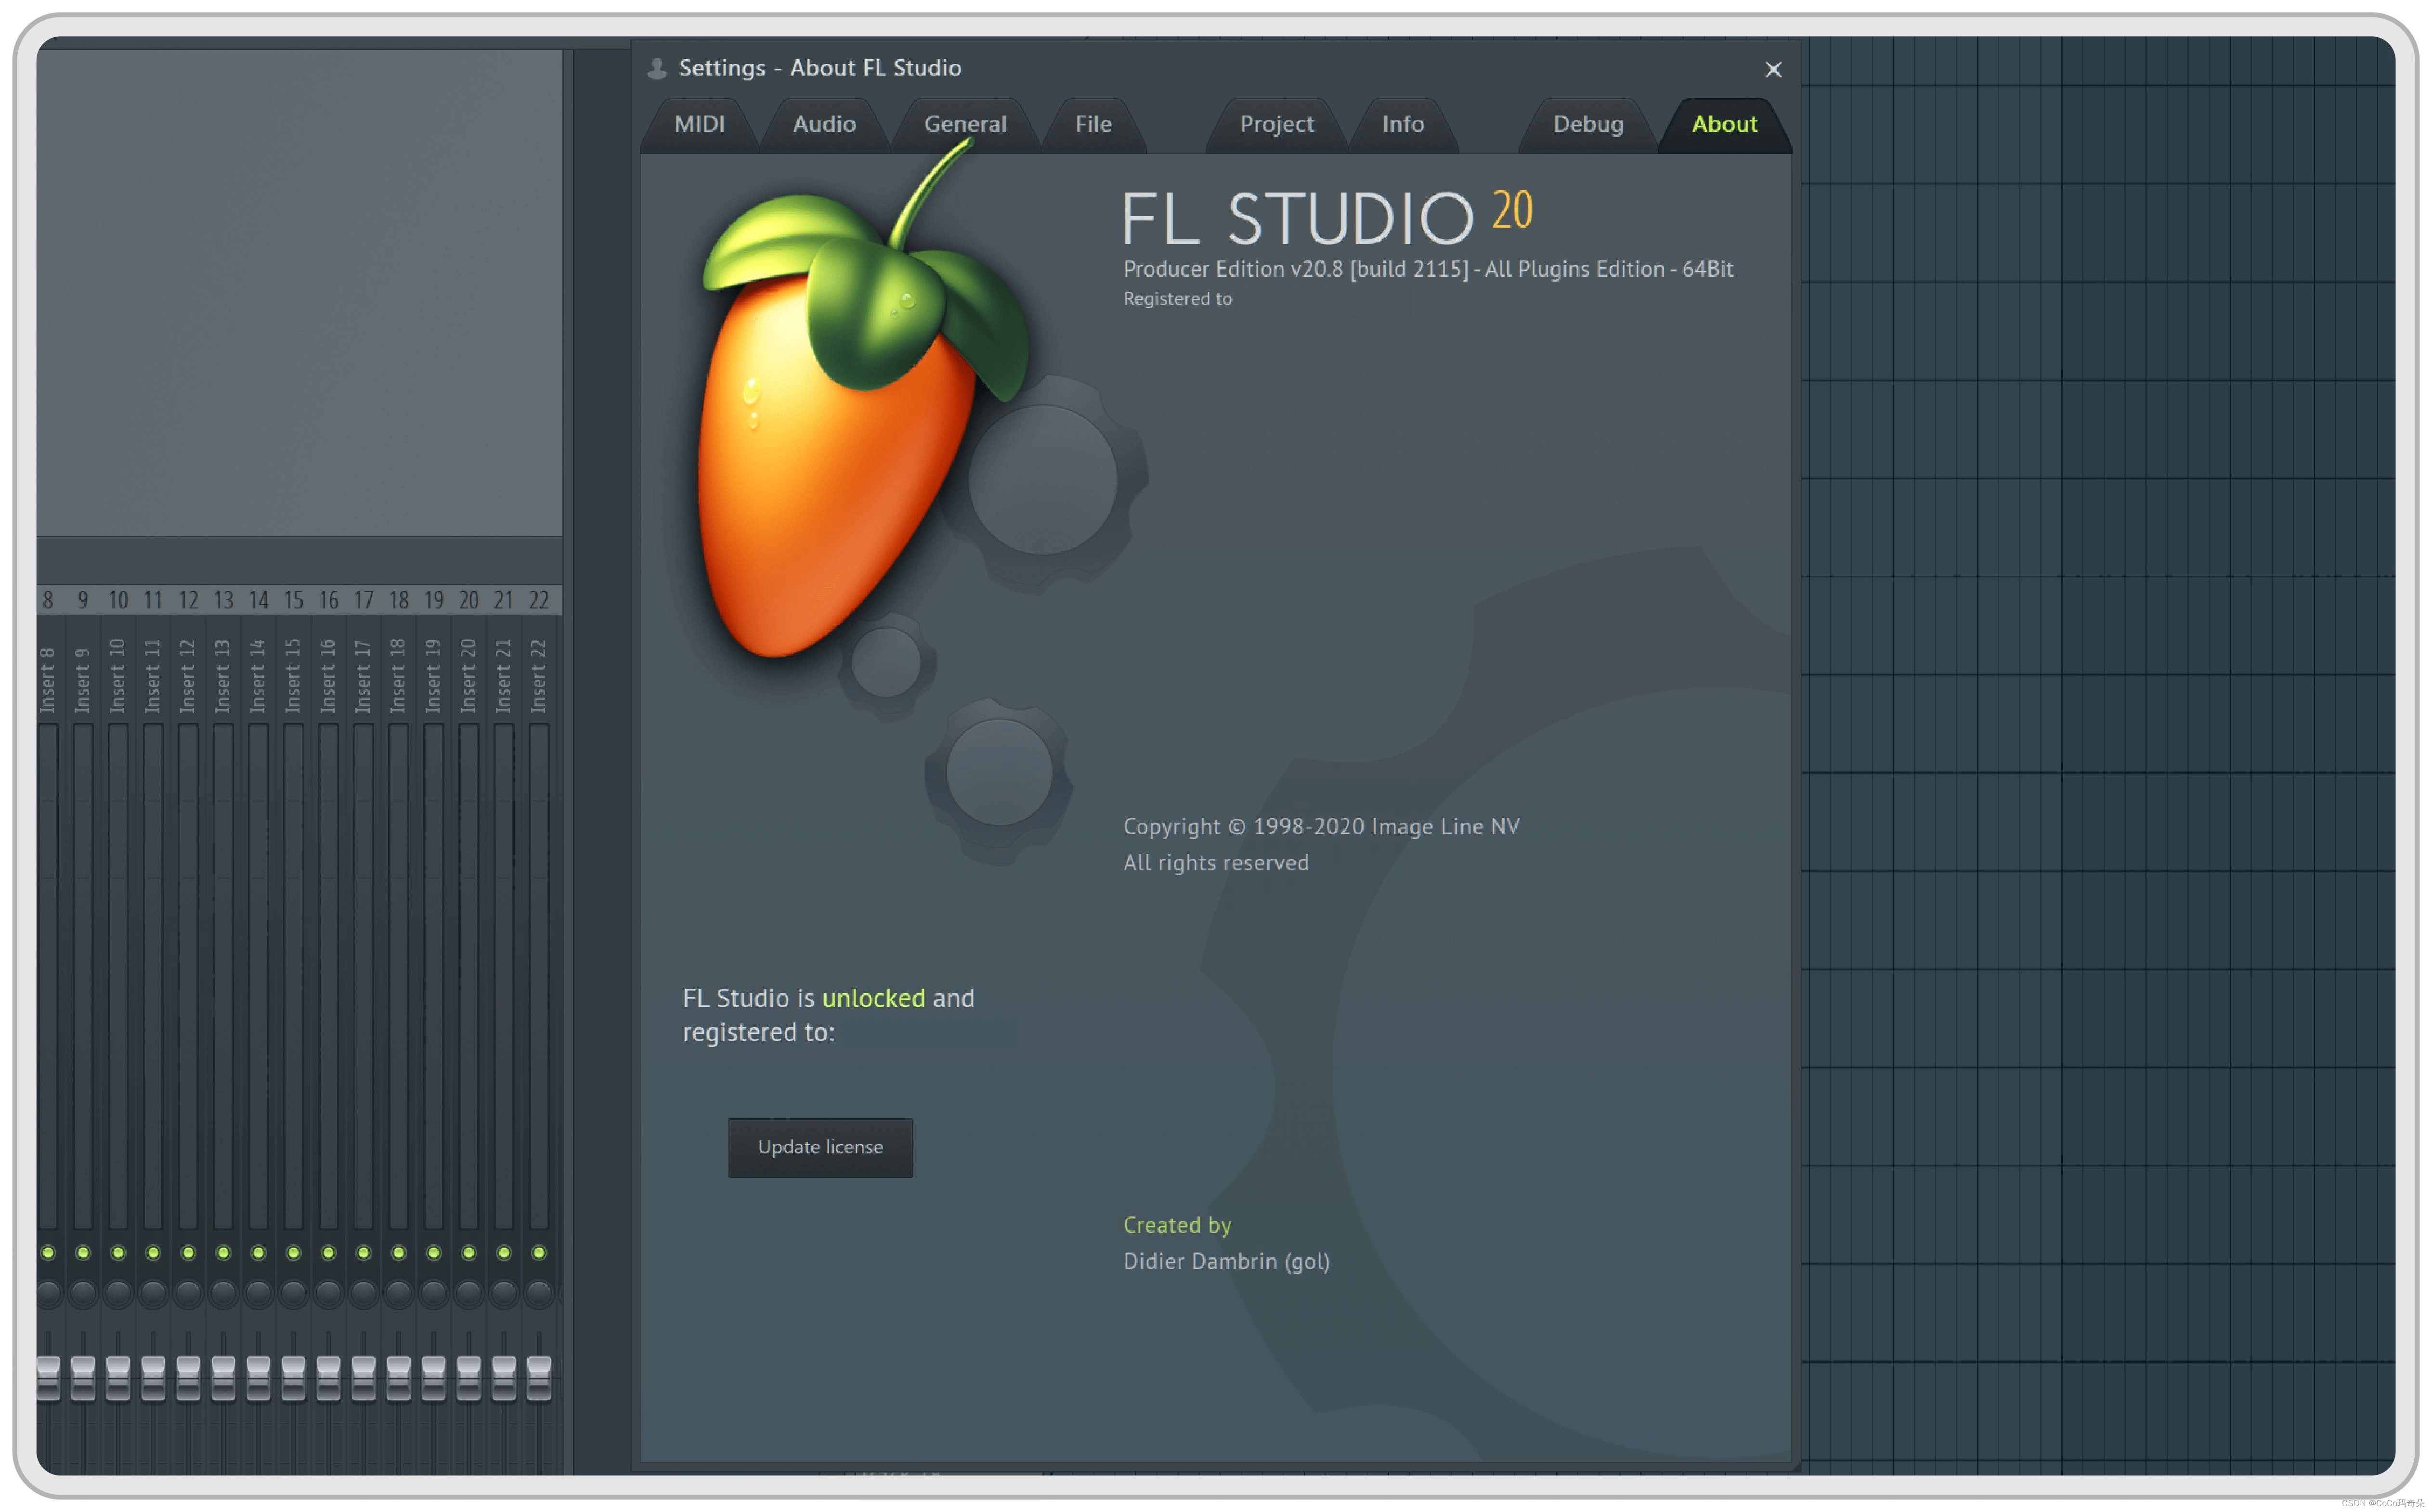This screenshot has height=1512, width=2432.
Task: Click the Insert 19 level meter
Action: pyautogui.click(x=433, y=976)
